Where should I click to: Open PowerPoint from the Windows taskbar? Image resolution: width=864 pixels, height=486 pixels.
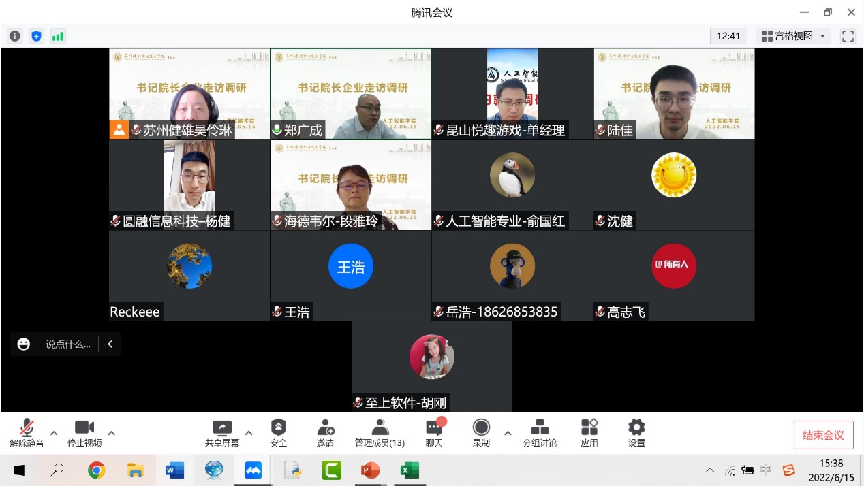pos(370,470)
